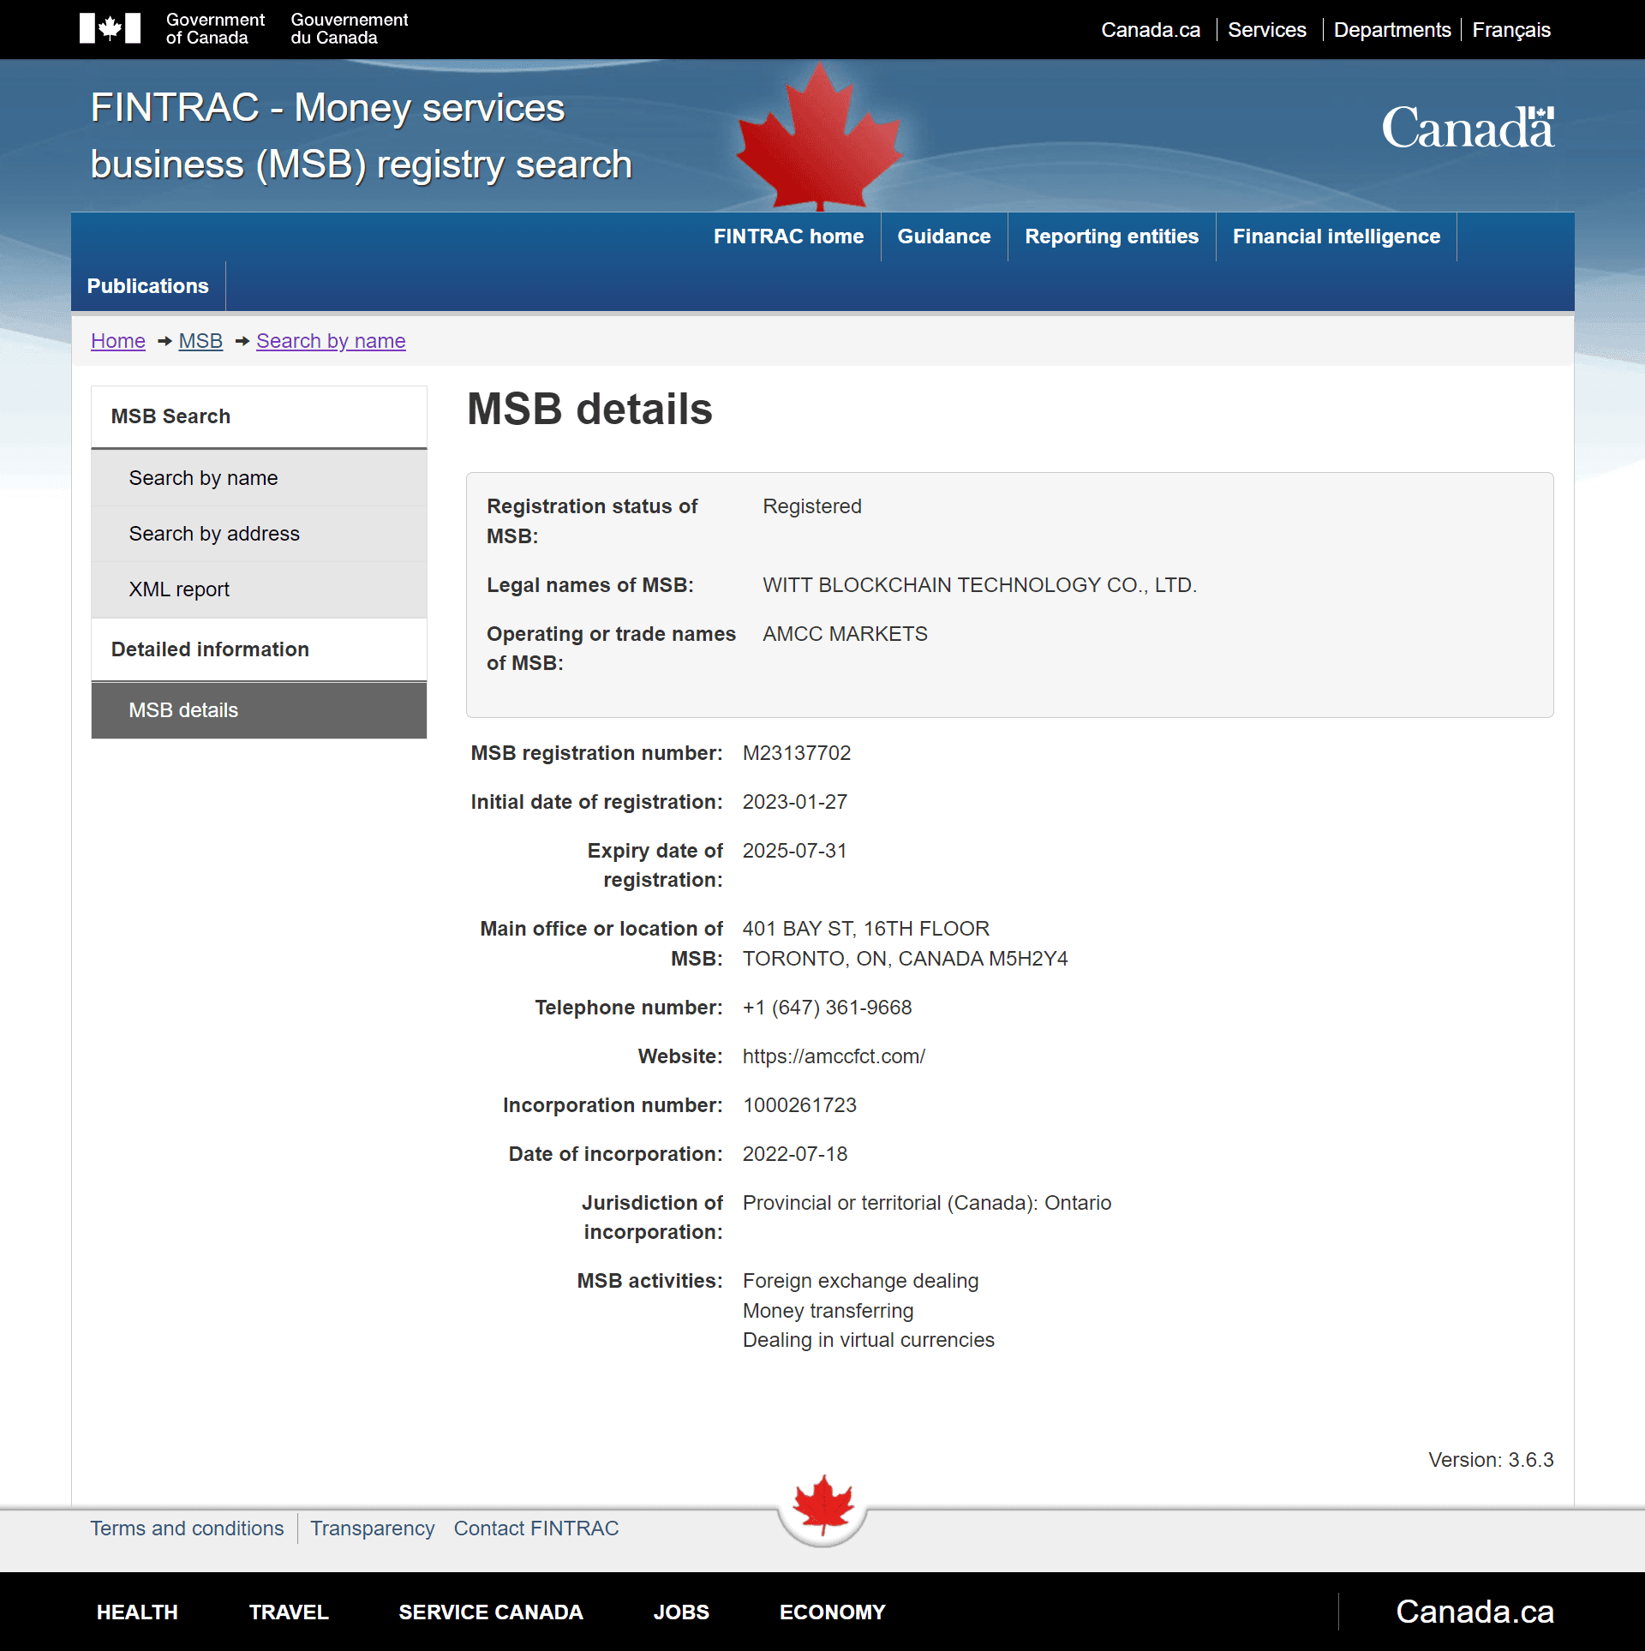Click telephone number +1 (647) 361-9668
Screen dimensions: 1645x1651
[827, 1008]
